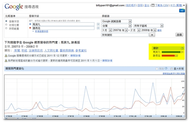The image size is (189, 122).
Task: Click red dot beside 謝長廷 field
Action: [30, 28]
